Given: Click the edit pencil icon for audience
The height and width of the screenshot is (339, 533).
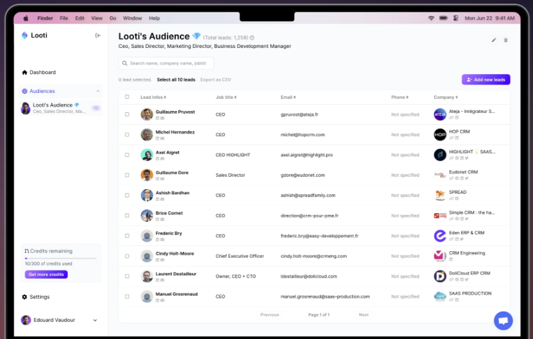Looking at the screenshot, I should click(x=494, y=40).
